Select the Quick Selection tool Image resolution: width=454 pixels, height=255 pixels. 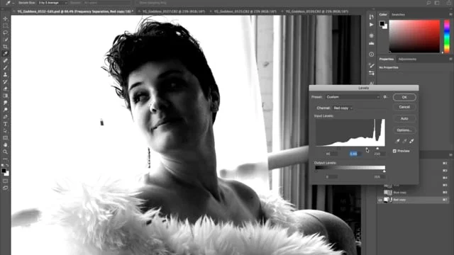(5, 40)
